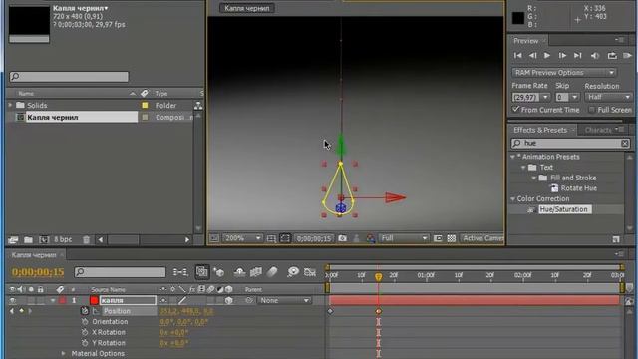Open color depth 8 bpc settings
The height and width of the screenshot is (359, 638).
point(63,239)
